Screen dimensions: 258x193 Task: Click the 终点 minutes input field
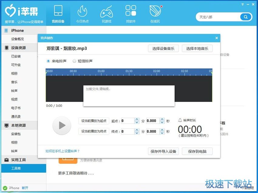[x=128, y=132]
